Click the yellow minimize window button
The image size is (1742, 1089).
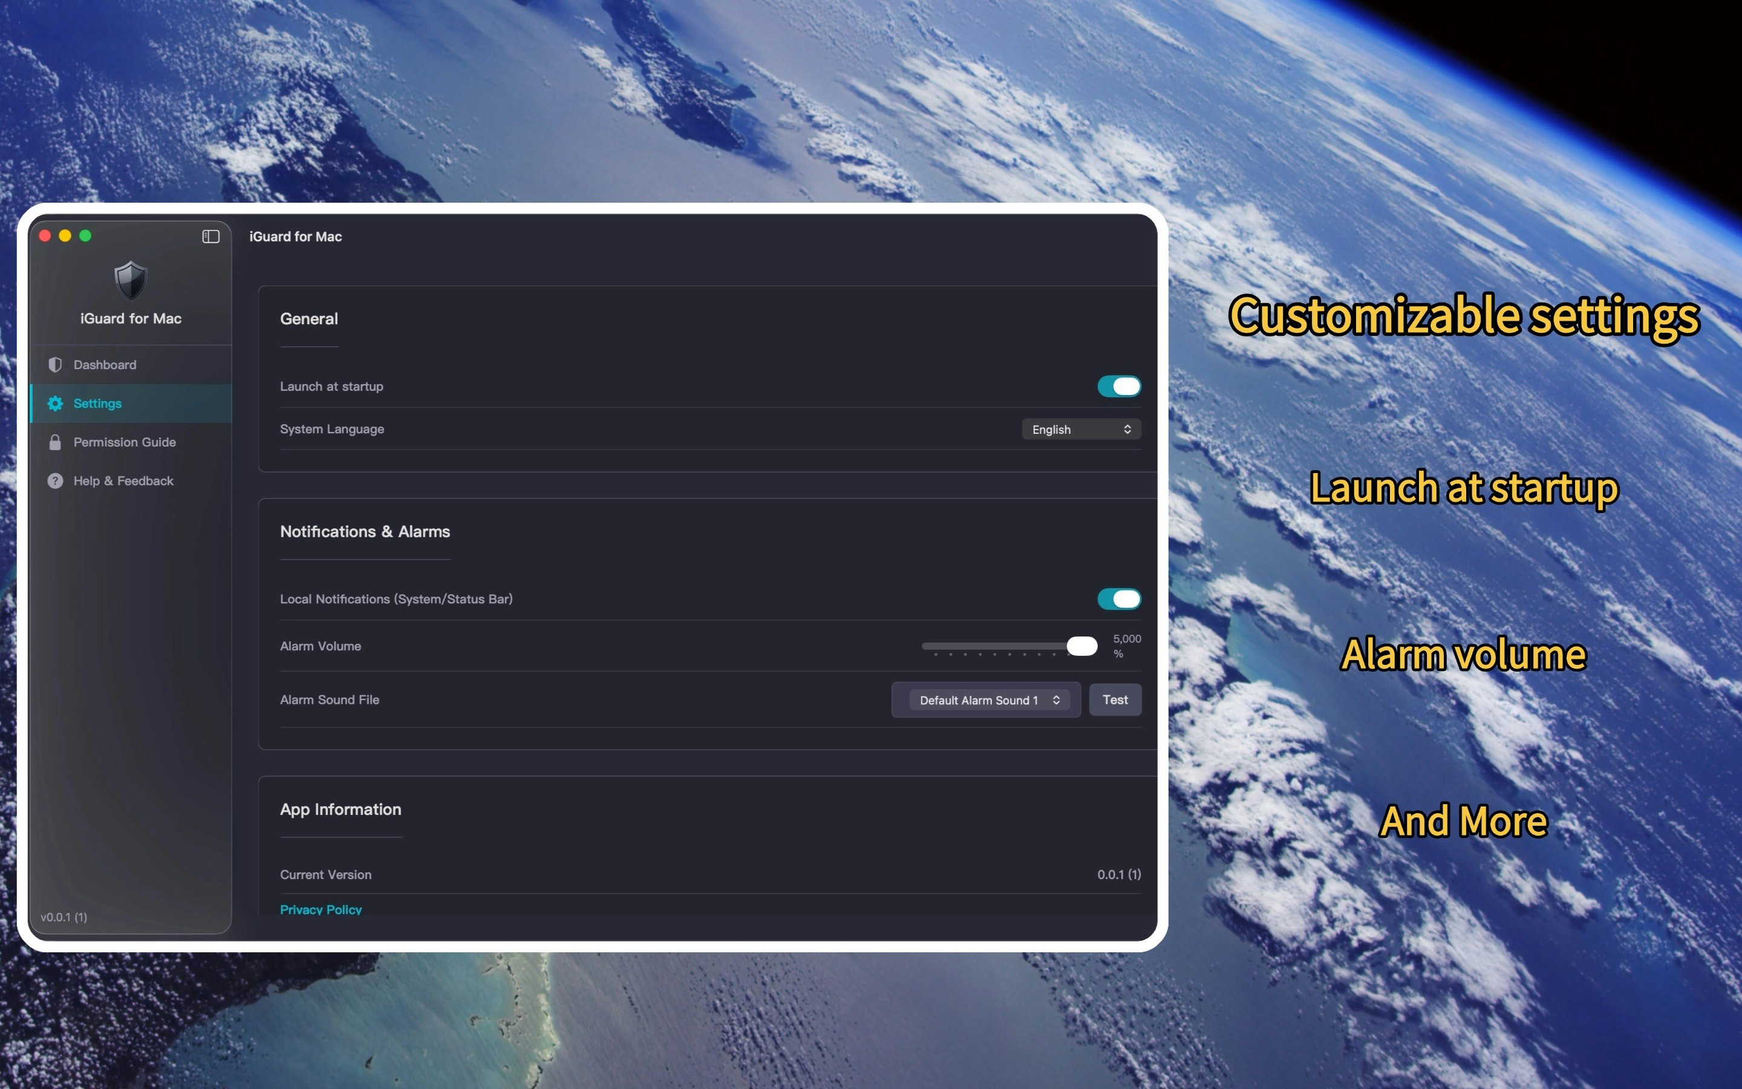65,235
